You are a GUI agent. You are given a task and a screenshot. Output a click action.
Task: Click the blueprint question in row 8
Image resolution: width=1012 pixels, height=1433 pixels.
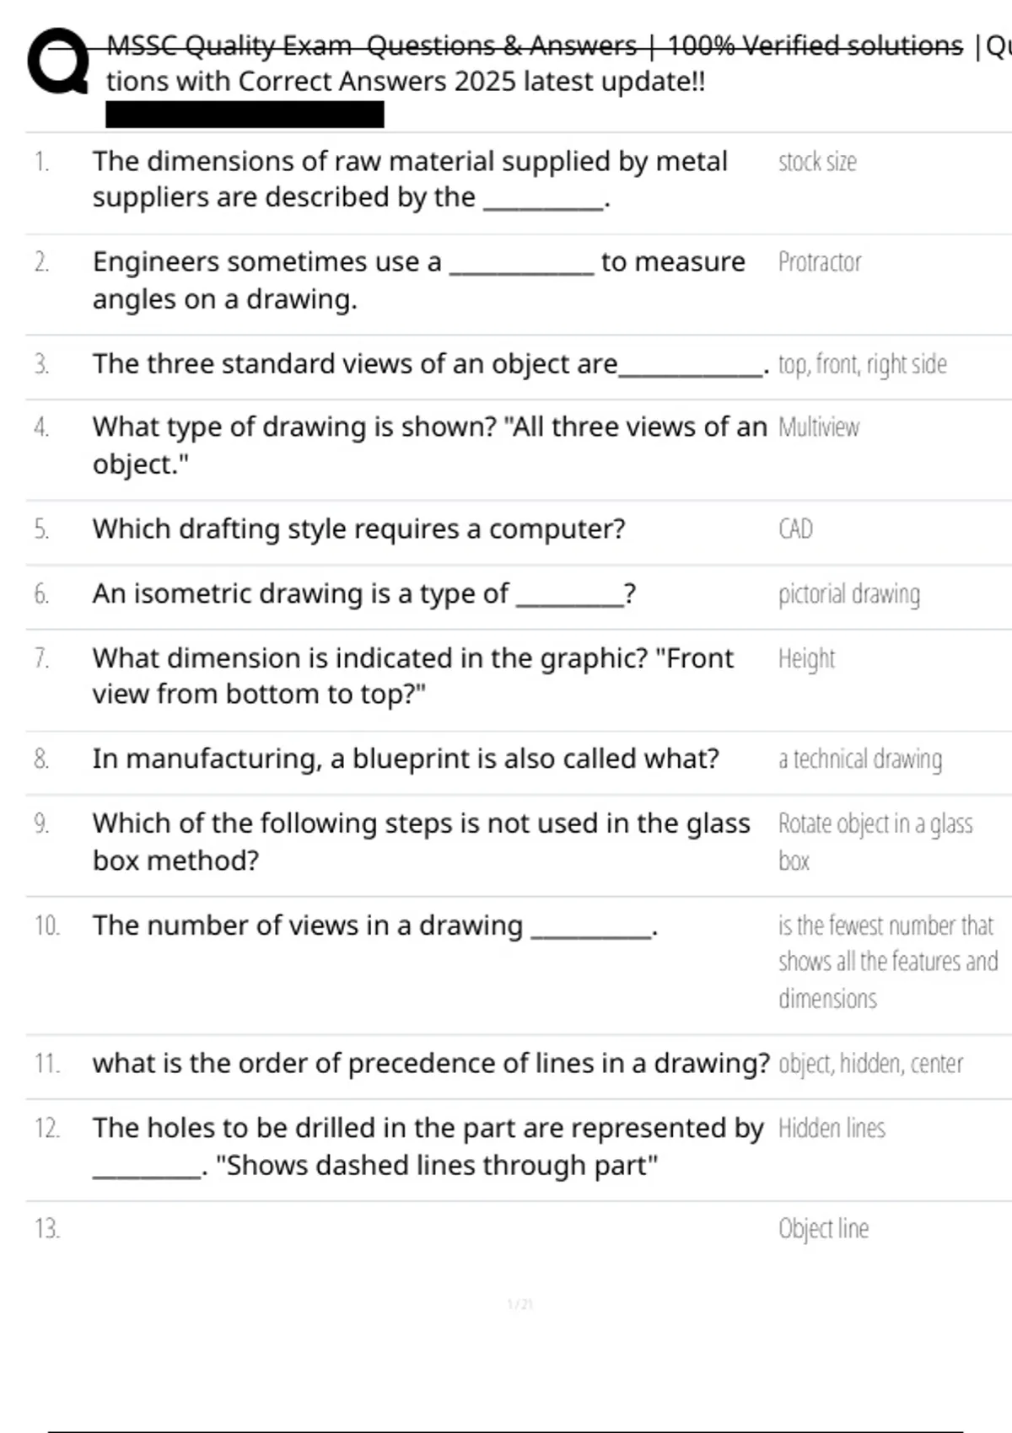406,759
